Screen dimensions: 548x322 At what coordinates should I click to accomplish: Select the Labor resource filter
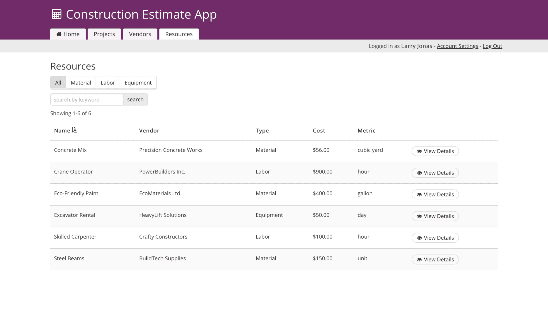pos(108,83)
